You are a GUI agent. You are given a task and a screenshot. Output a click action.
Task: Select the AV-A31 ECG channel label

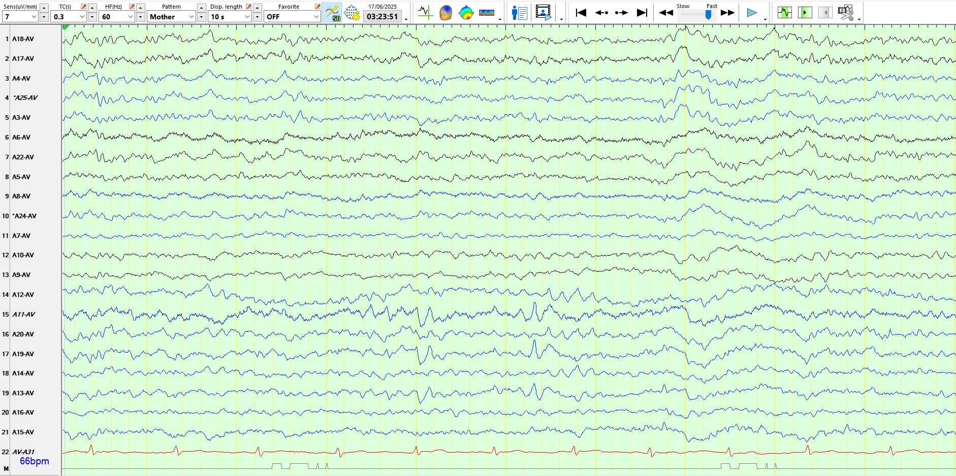click(x=23, y=452)
